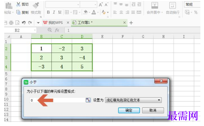
Task: Click the justify alignment icon
Action: click(x=133, y=12)
